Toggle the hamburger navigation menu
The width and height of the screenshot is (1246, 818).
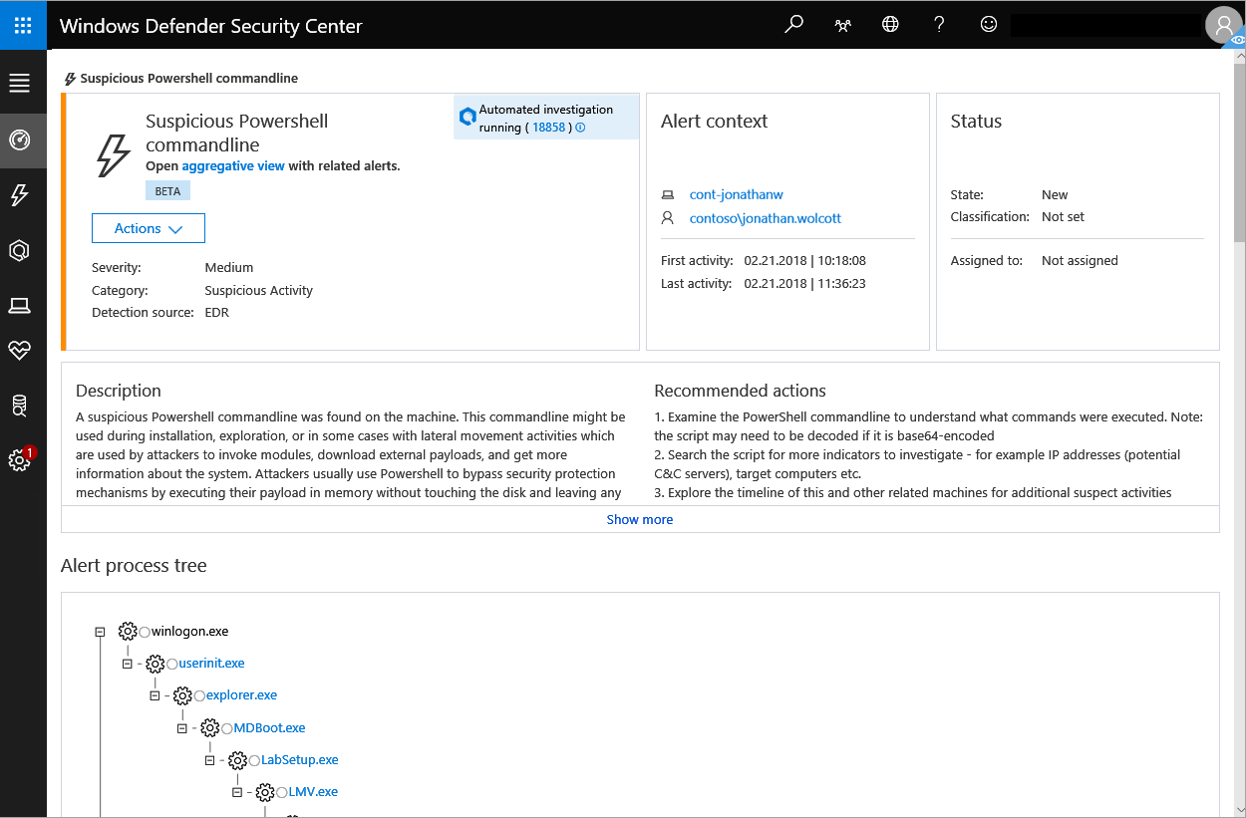click(x=19, y=83)
